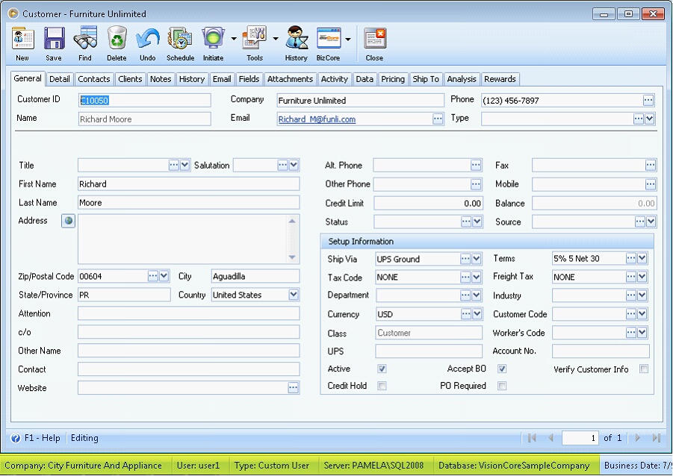Click the F1 Help question icon
This screenshot has width=673, height=476.
coord(16,438)
